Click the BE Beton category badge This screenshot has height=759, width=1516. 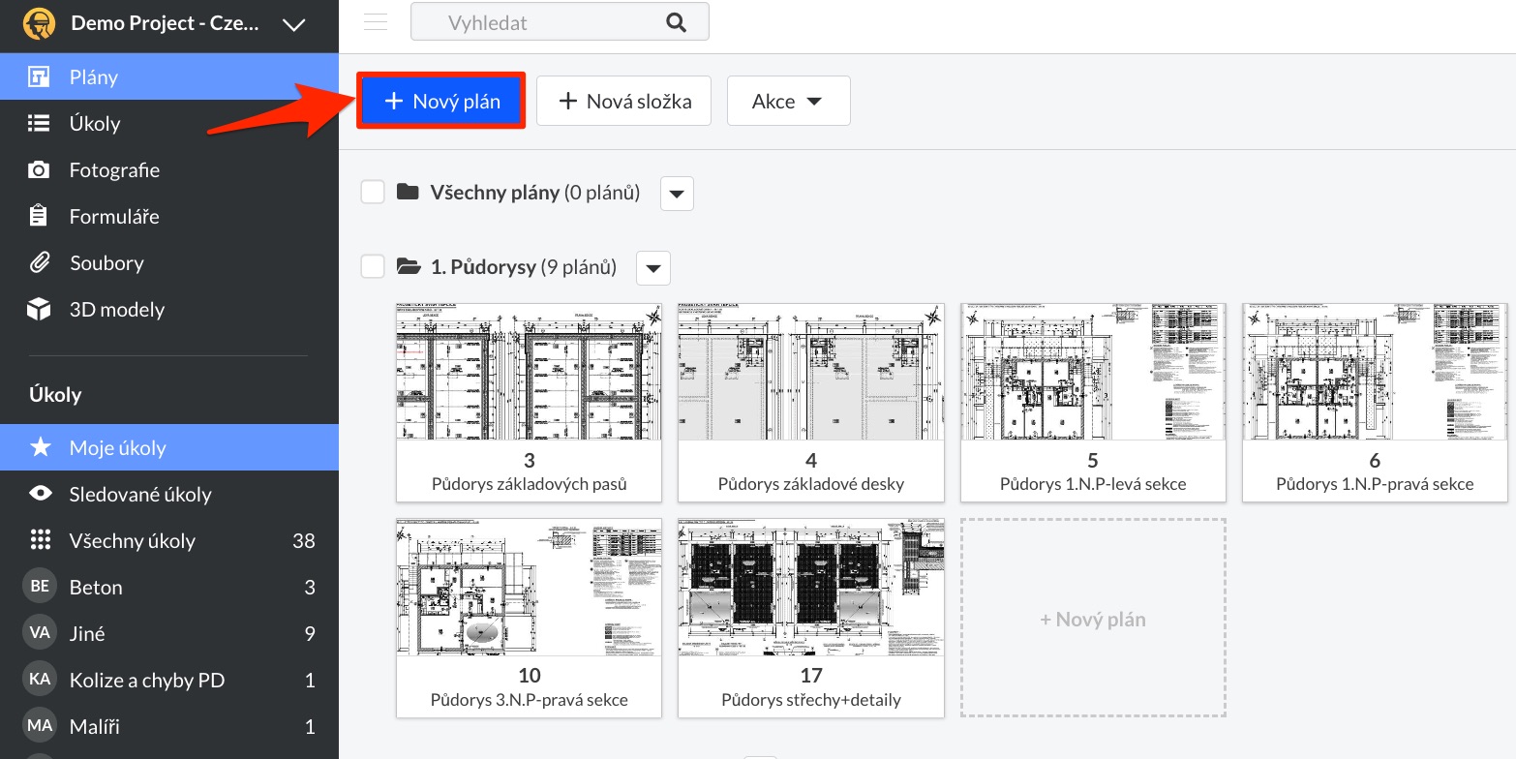coord(40,587)
